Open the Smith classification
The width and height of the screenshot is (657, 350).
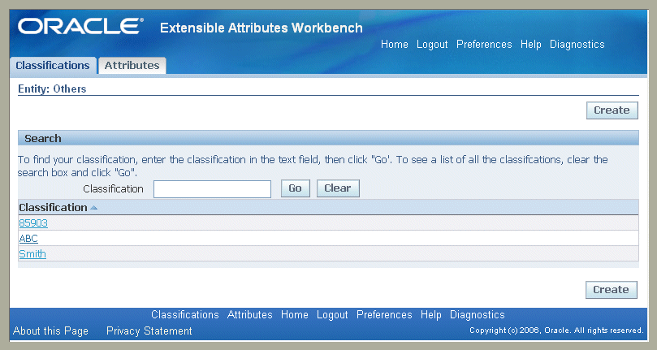32,254
